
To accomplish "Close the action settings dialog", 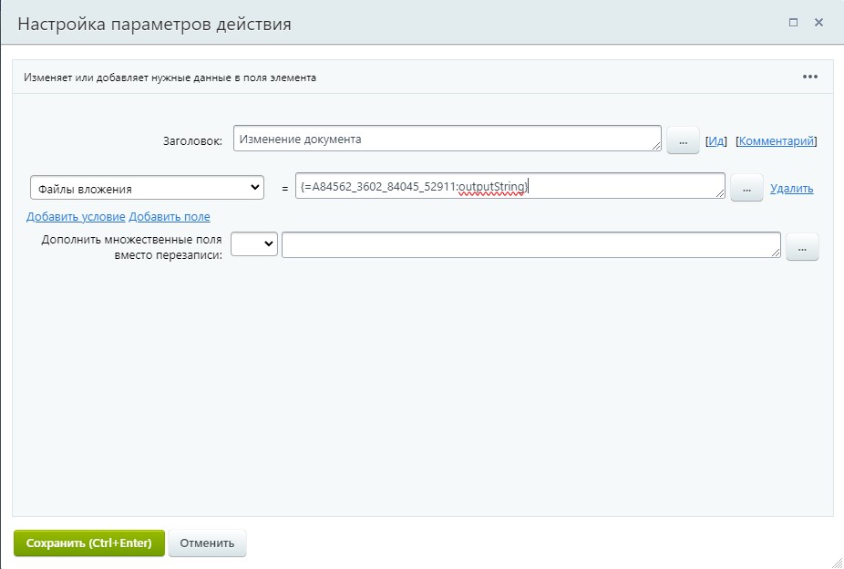I will (818, 23).
